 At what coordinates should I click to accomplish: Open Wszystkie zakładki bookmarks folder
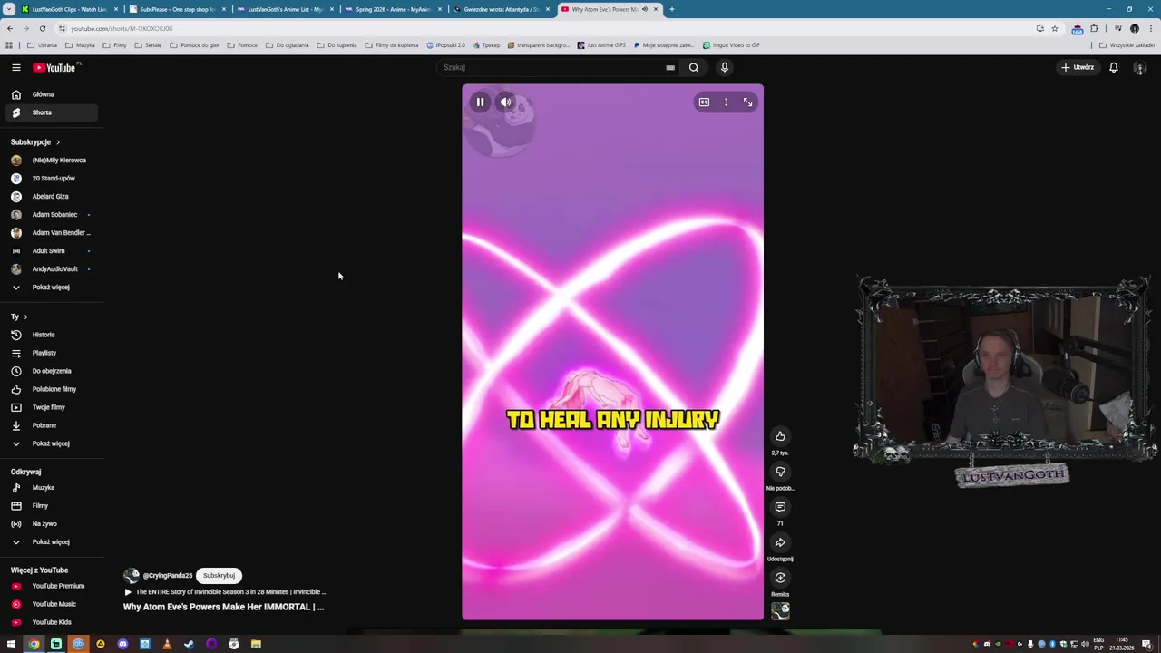point(1128,45)
